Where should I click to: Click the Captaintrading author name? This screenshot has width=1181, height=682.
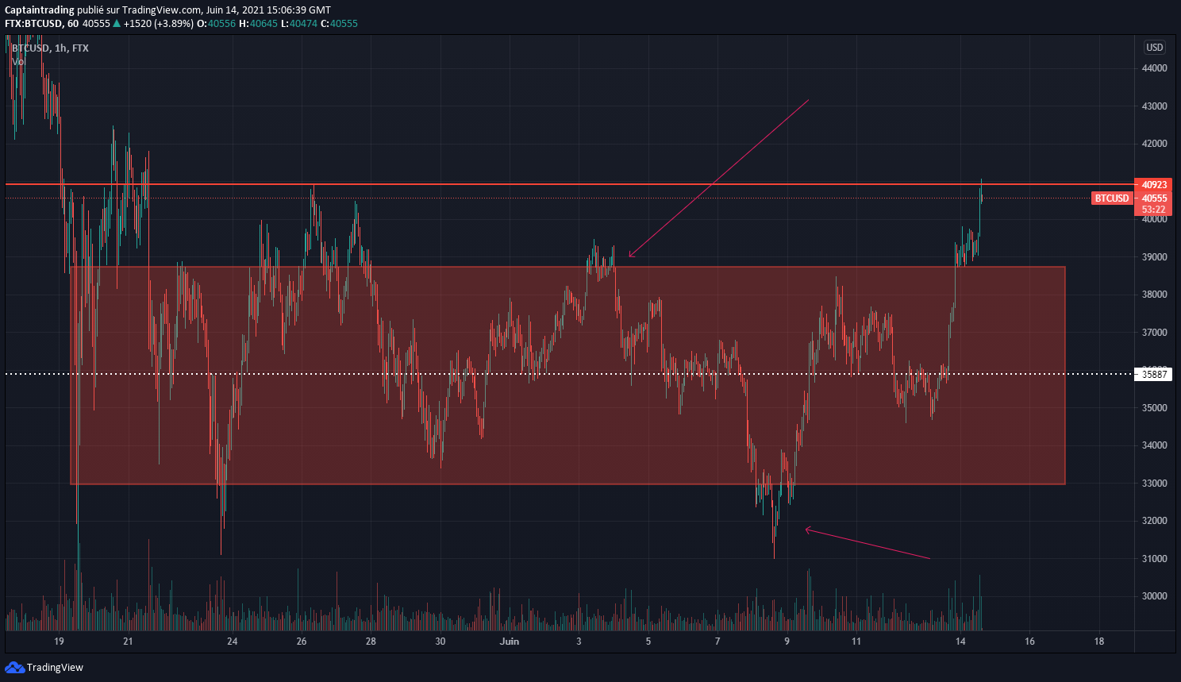click(40, 10)
